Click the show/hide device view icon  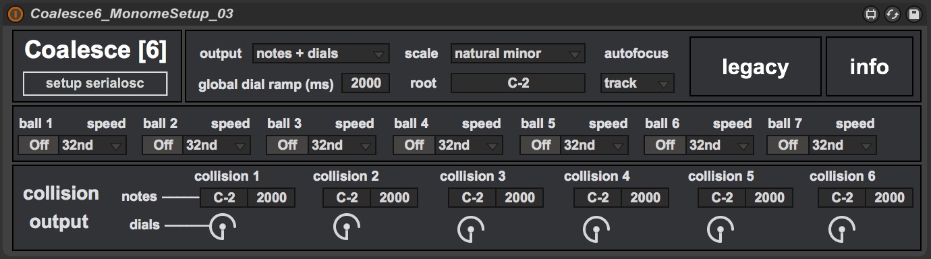(x=871, y=14)
